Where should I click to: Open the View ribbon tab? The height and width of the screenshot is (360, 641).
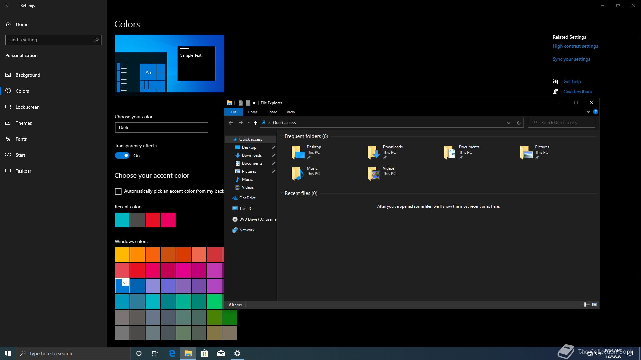pyautogui.click(x=291, y=112)
